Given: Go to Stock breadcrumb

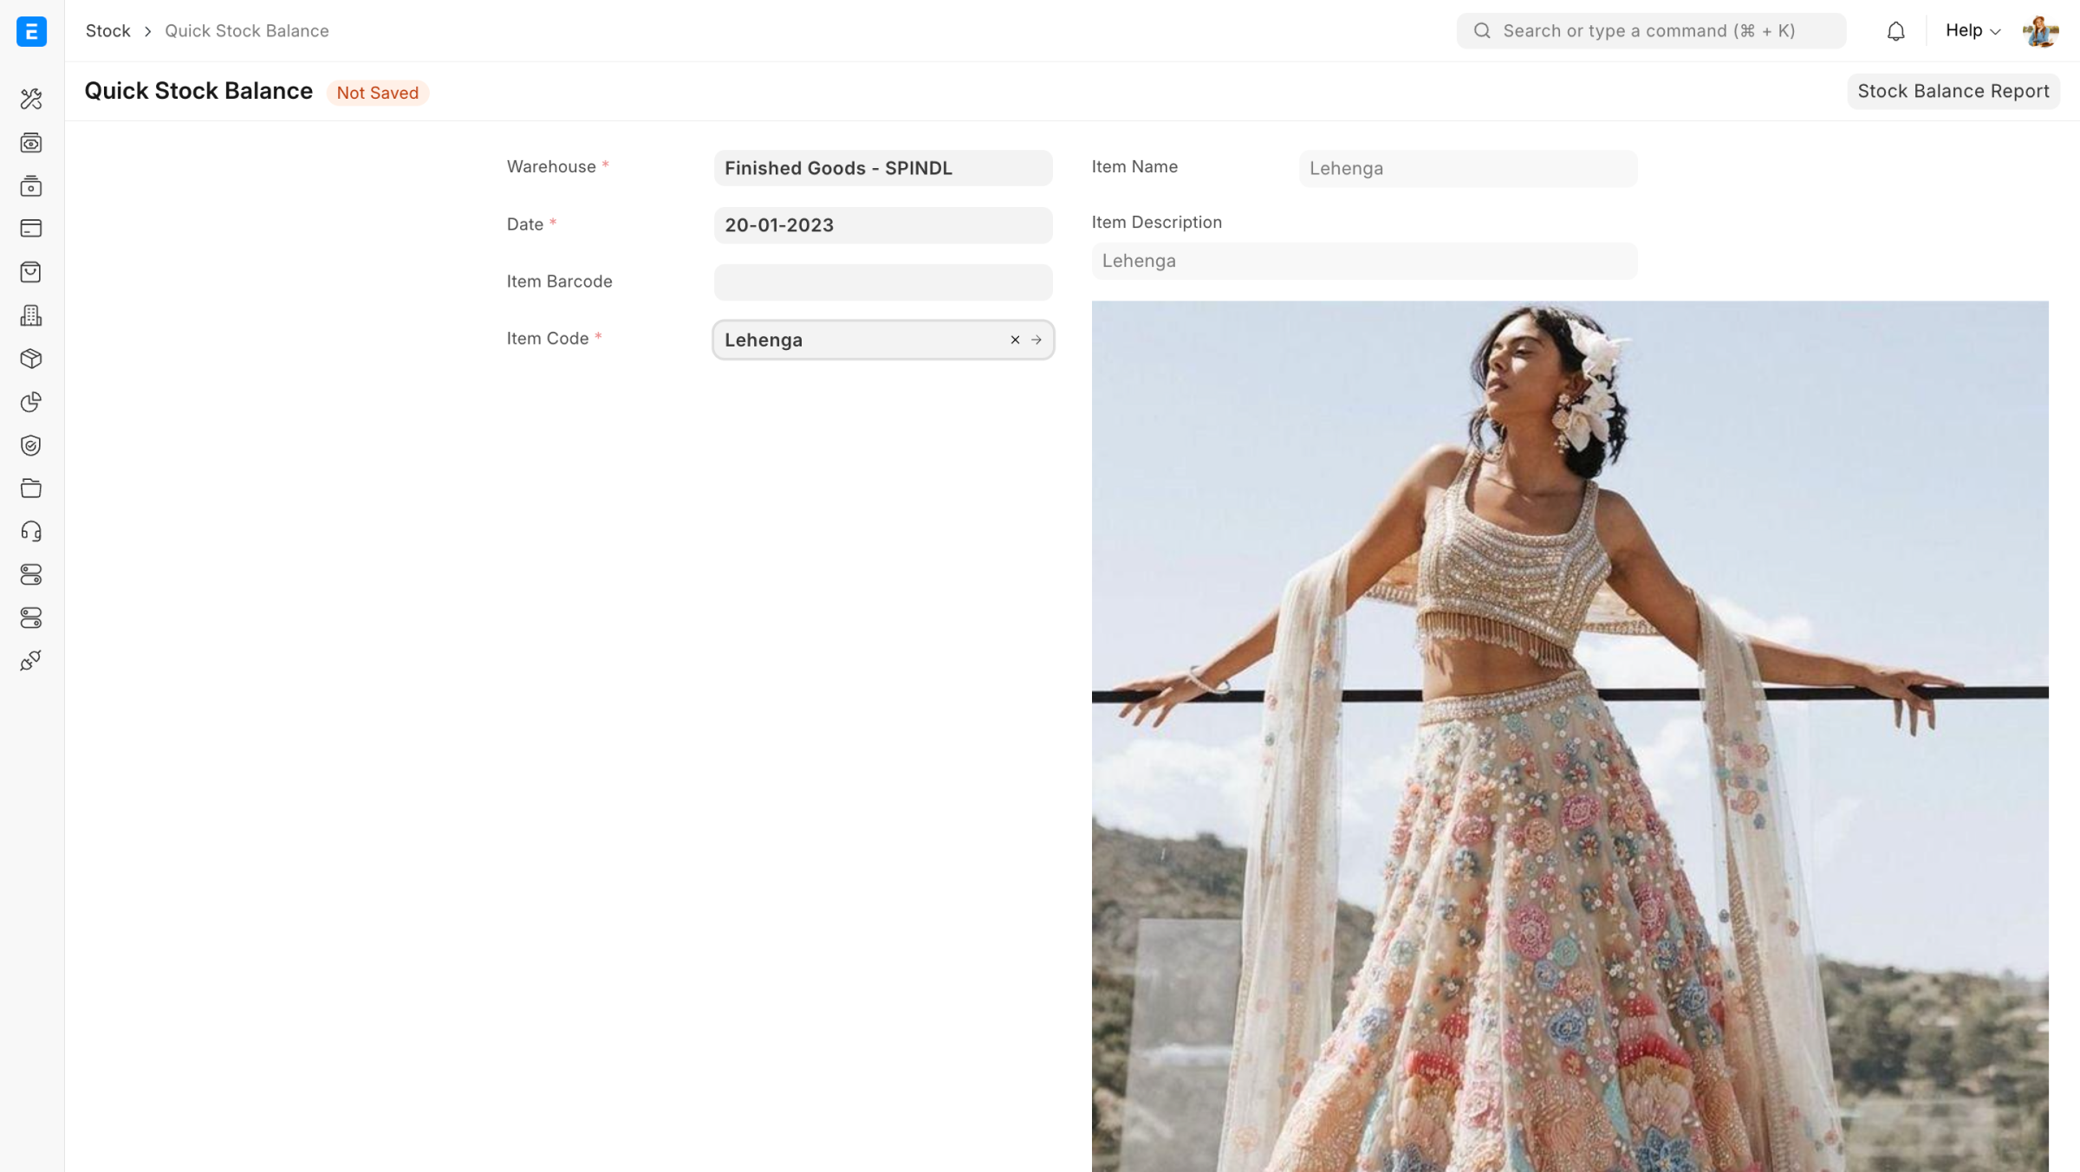Looking at the screenshot, I should tap(107, 31).
